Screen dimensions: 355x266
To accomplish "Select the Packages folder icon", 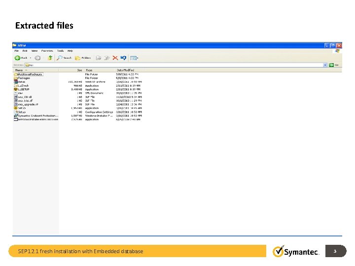I will [x=16, y=78].
